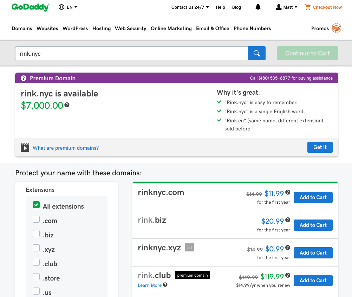This screenshot has height=297, width=352.
Task: Click the call for buying assistance text
Action: [x=291, y=78]
